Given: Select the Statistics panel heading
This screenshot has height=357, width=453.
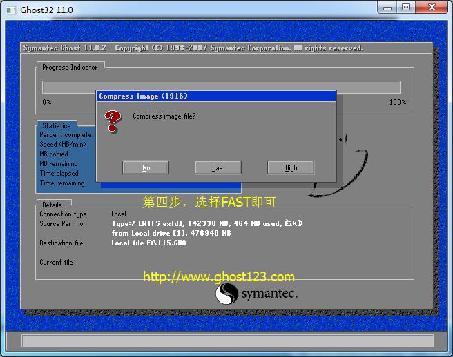Looking at the screenshot, I should (x=57, y=125).
